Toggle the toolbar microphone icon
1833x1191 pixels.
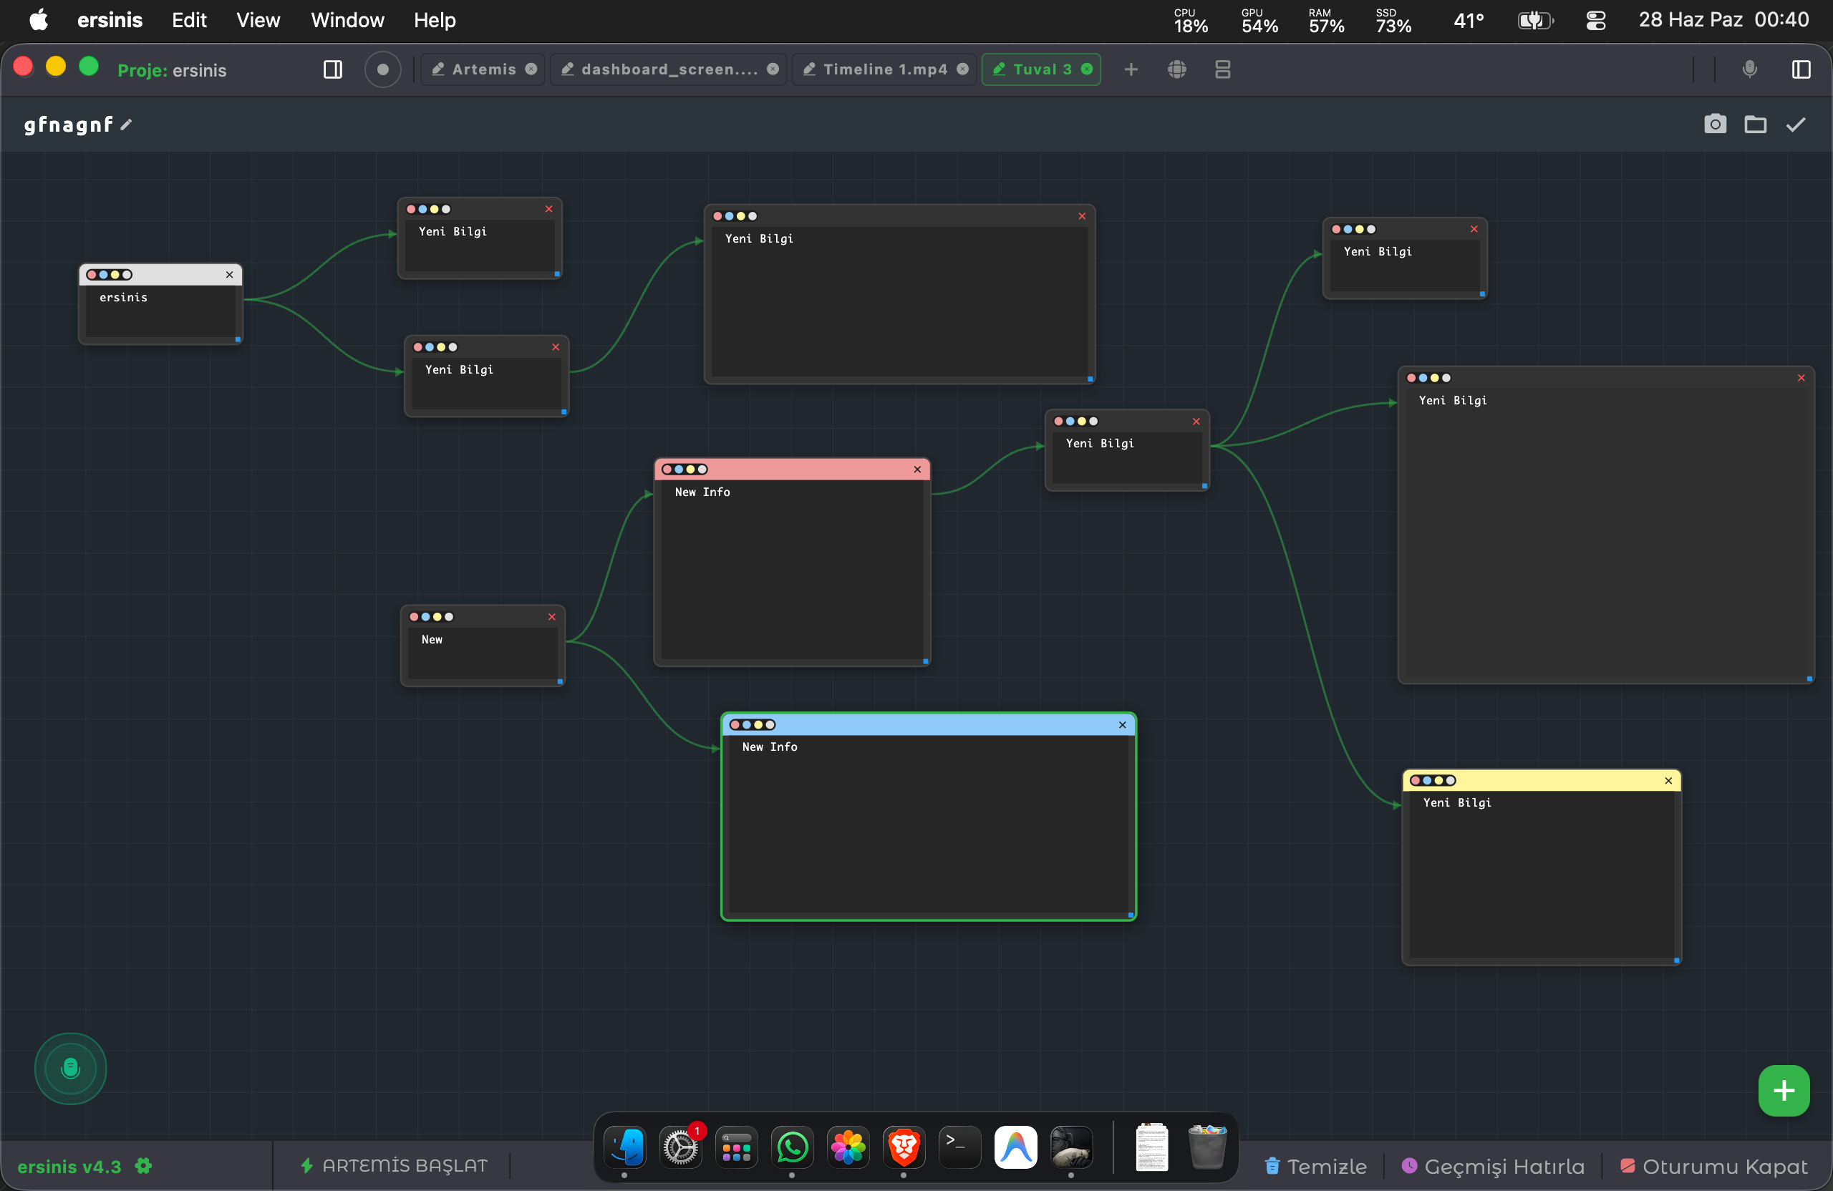coord(1749,69)
